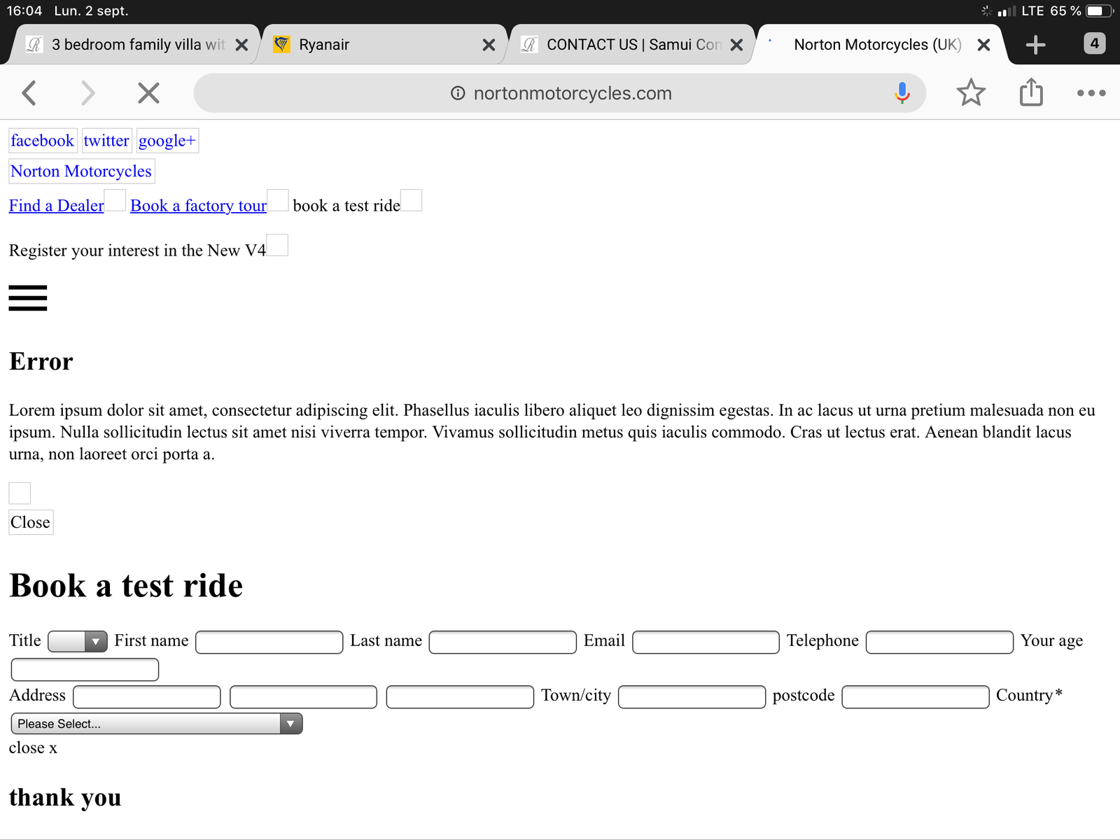Viewport: 1120px width, 840px height.
Task: Tap the broken image after New V4 text
Action: 277,245
